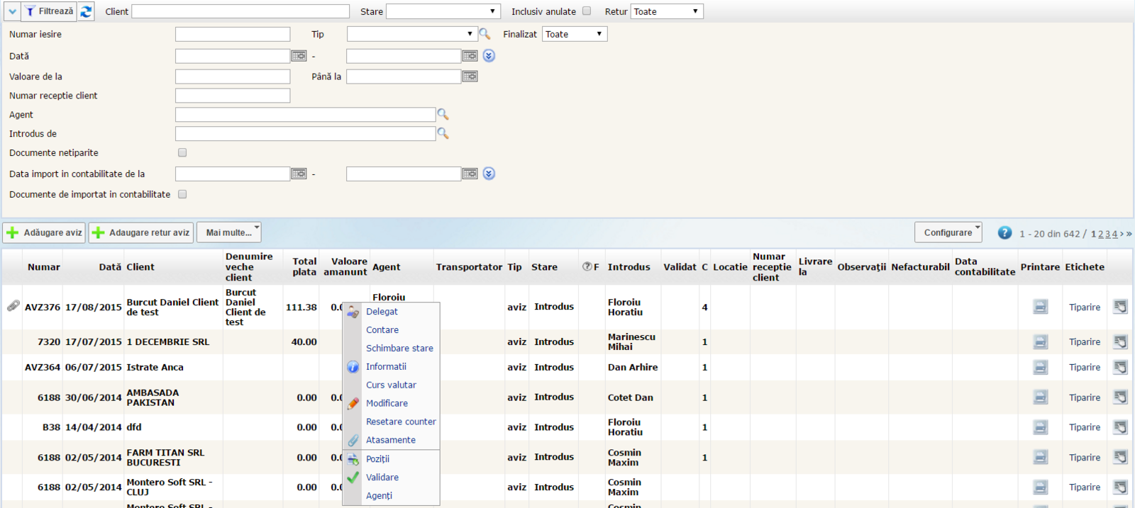The width and height of the screenshot is (1135, 508).
Task: Choose Validare in the context menu
Action: [382, 478]
